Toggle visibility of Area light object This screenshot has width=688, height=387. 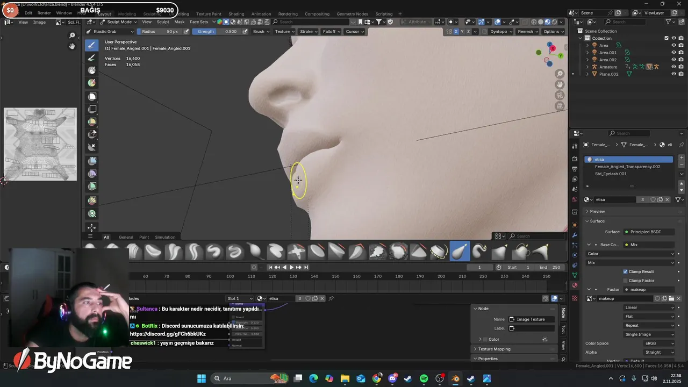tap(673, 45)
